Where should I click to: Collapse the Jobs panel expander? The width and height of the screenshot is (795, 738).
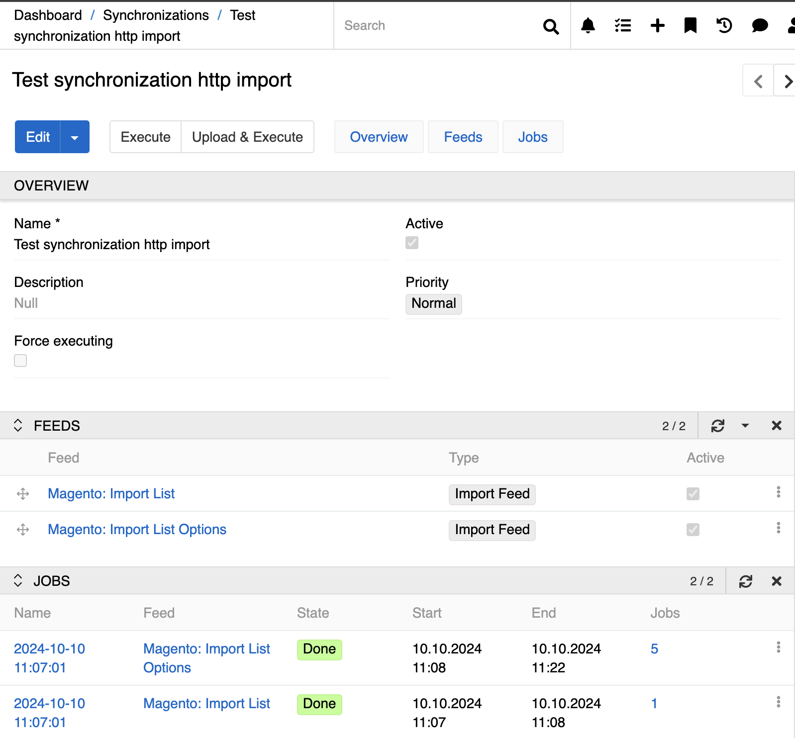click(18, 581)
